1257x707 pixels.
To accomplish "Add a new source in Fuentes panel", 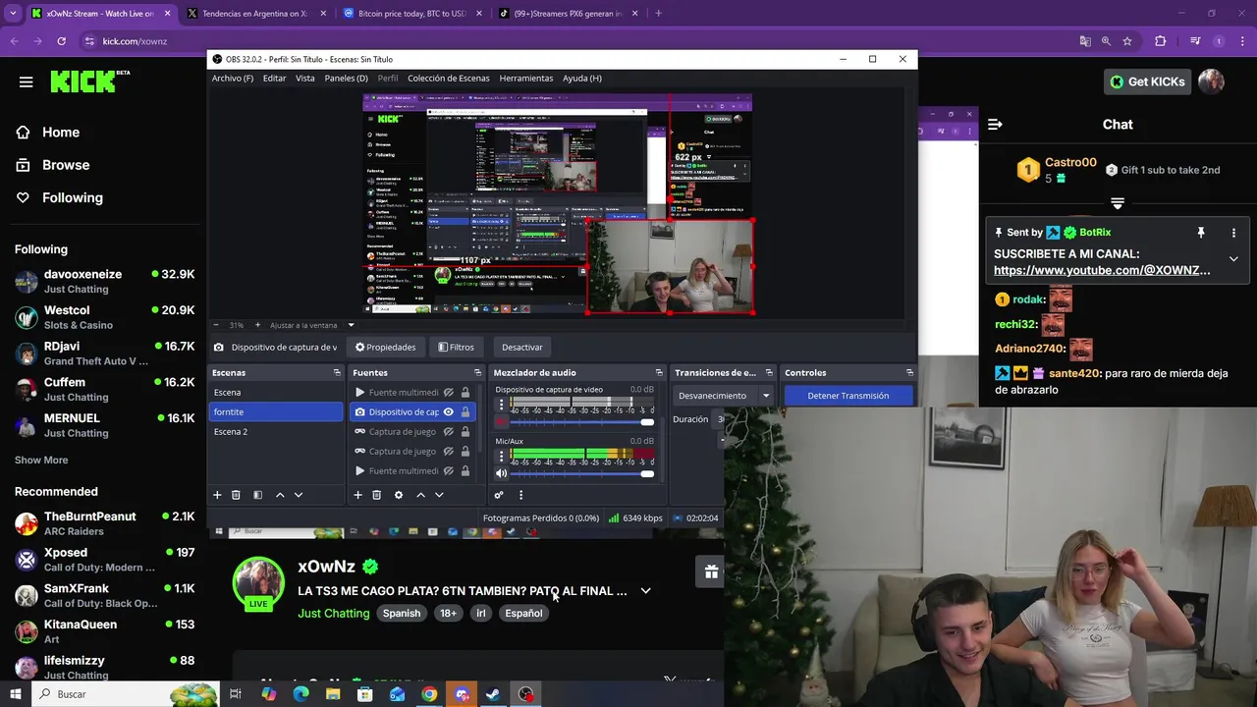I will 357,495.
